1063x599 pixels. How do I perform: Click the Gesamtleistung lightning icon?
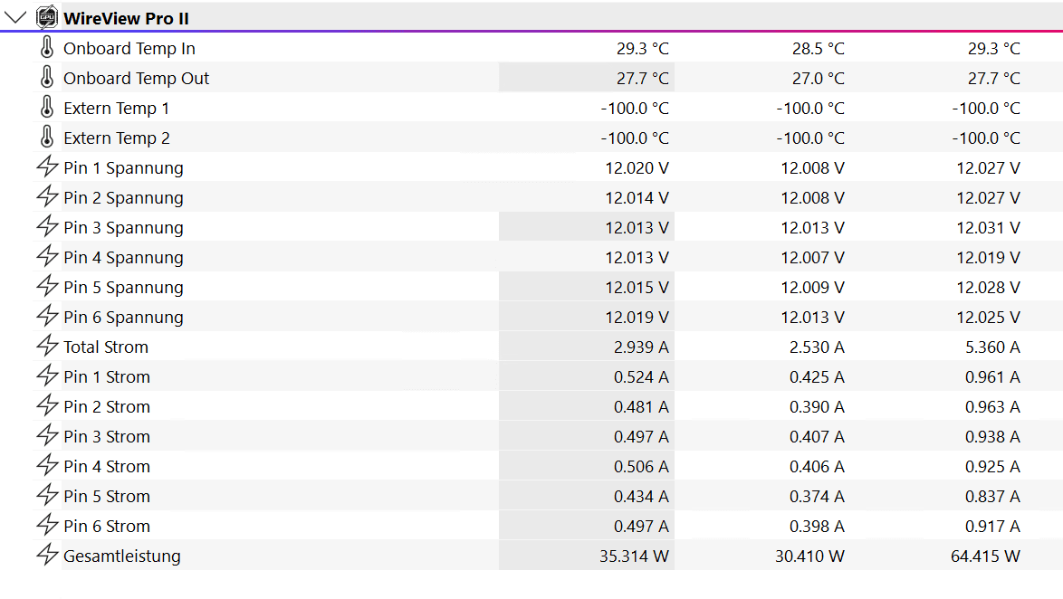click(x=47, y=556)
